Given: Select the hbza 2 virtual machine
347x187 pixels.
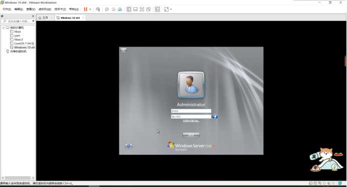Looking at the screenshot, I should (19, 39).
